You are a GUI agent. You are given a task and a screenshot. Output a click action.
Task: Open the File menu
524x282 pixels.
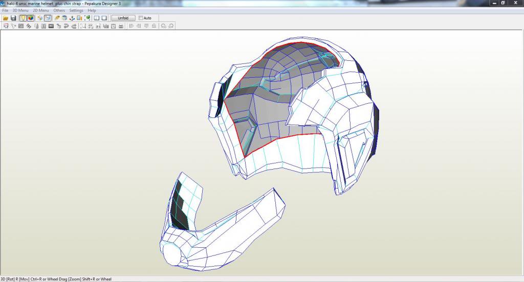click(5, 10)
